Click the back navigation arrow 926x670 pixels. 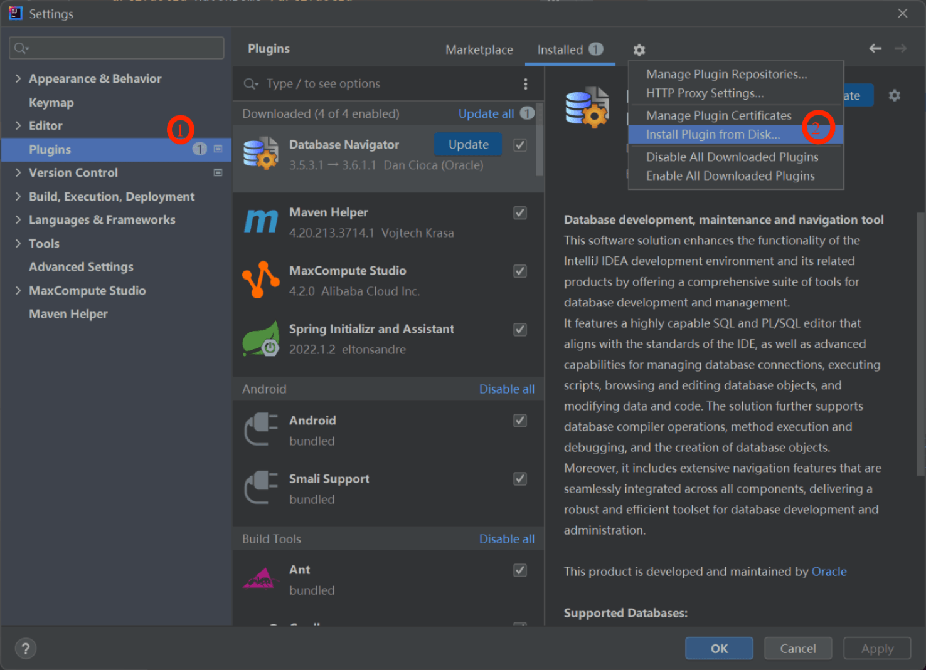[x=875, y=48]
